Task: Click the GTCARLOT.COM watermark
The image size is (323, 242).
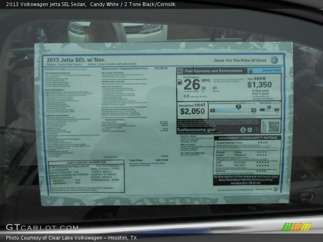Action: (42, 227)
